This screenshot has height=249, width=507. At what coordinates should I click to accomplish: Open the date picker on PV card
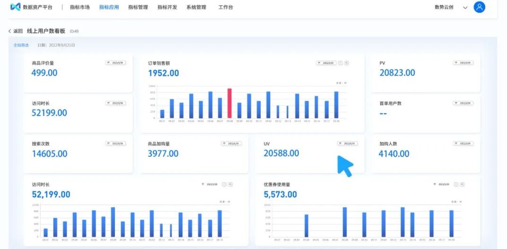463,63
